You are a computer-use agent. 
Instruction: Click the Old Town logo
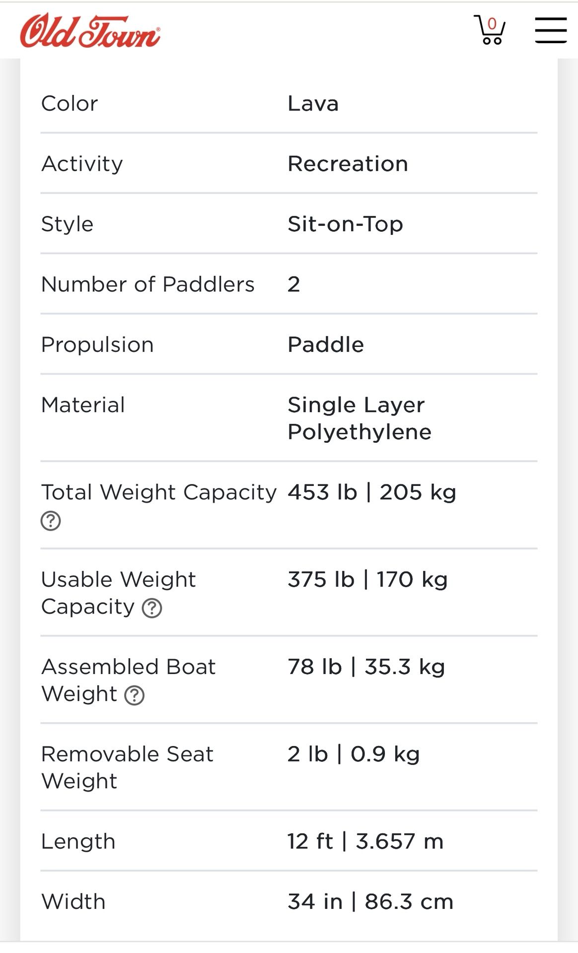90,31
